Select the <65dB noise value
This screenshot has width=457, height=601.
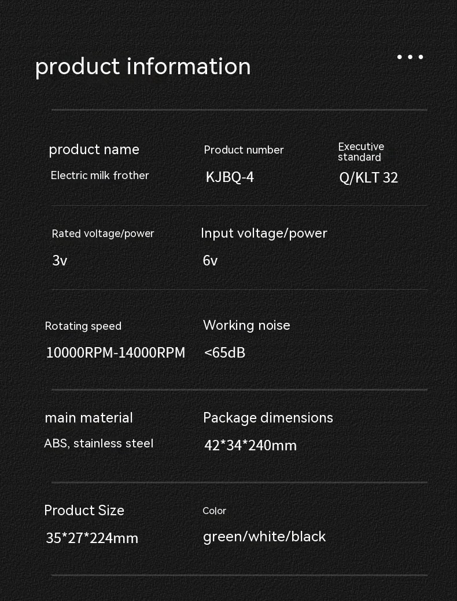tap(224, 353)
